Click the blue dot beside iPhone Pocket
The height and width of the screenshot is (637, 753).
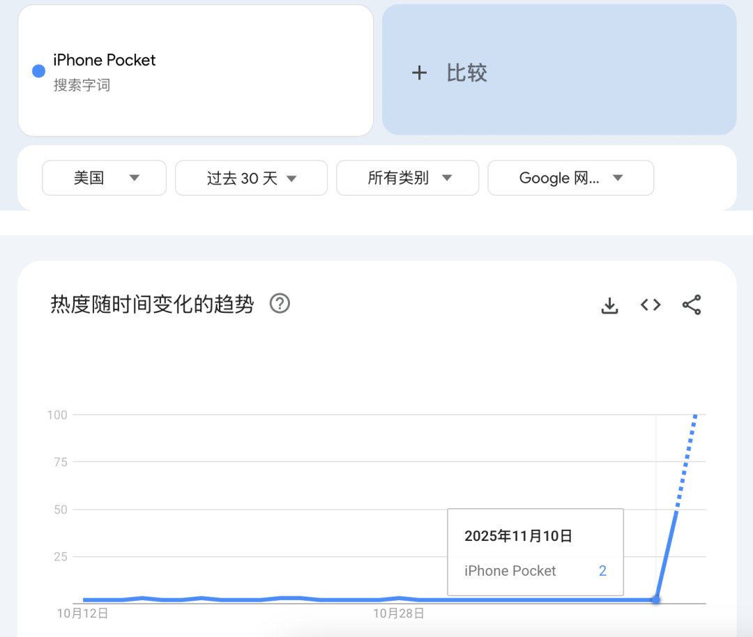click(39, 71)
